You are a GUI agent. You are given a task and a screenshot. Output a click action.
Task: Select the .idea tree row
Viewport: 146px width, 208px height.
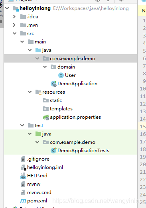tap(71, 17)
